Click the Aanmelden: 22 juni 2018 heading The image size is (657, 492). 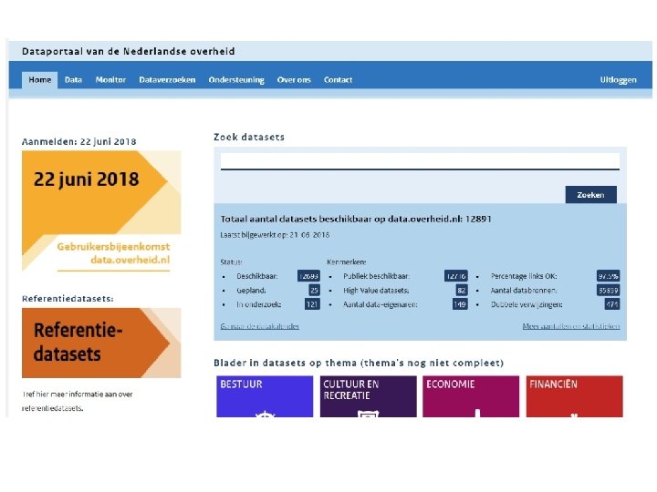(79, 141)
